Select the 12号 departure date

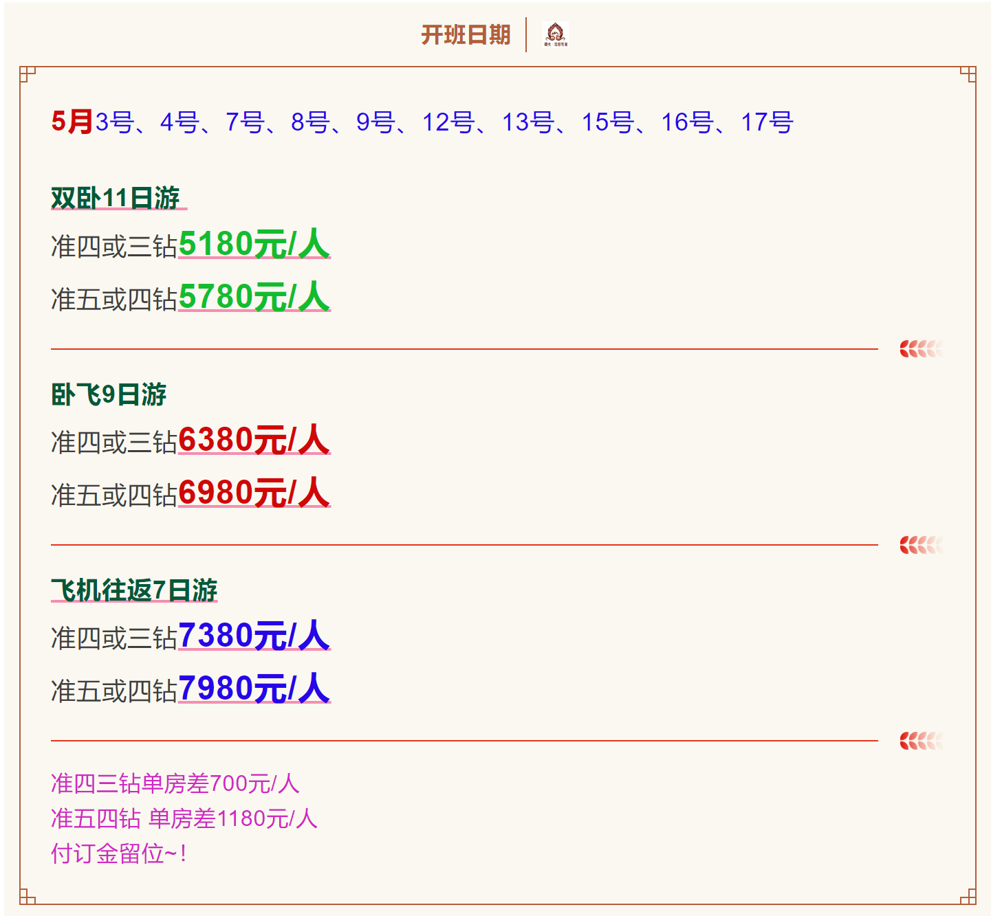[x=448, y=122]
